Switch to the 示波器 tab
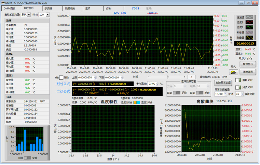260x165 pixels. point(48,8)
